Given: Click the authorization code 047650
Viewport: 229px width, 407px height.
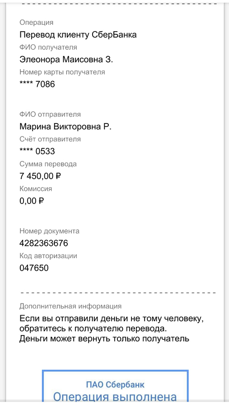Looking at the screenshot, I should pos(34,268).
